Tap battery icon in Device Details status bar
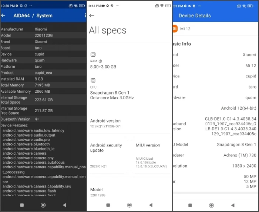 [250, 6]
